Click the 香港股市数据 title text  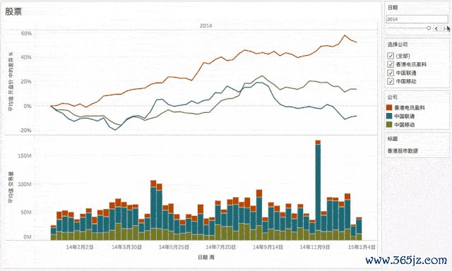click(403, 150)
